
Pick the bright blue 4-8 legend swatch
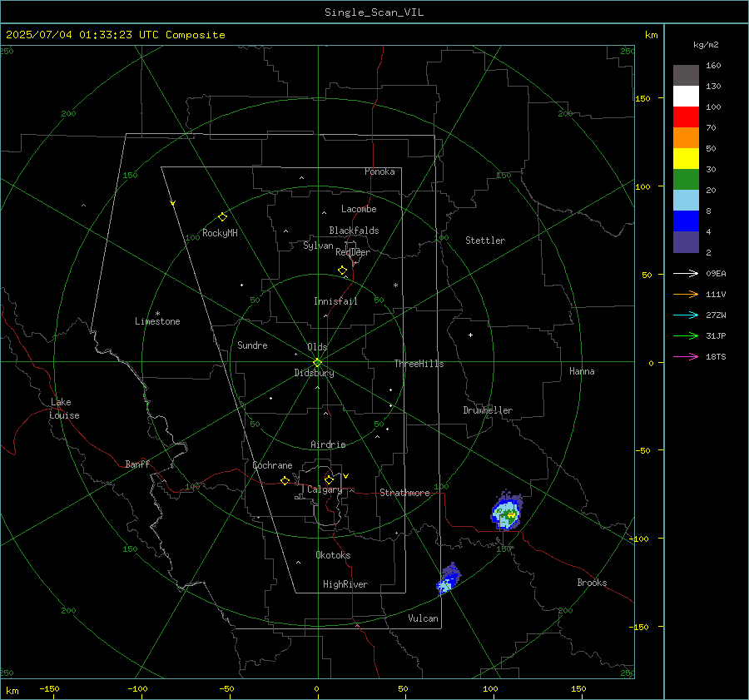click(686, 221)
